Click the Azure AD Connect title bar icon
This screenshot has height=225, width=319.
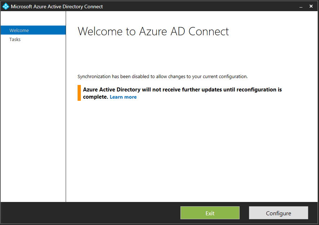6,6
